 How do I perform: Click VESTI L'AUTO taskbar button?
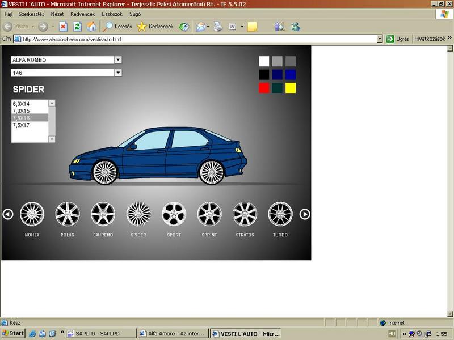pyautogui.click(x=246, y=334)
